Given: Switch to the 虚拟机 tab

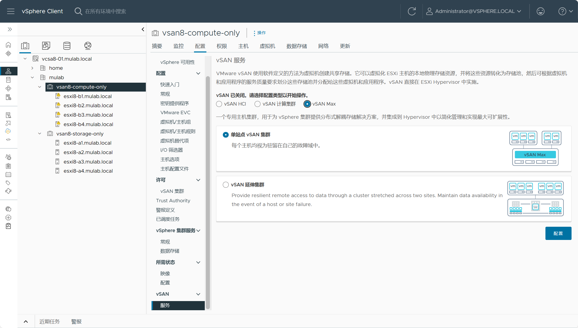Looking at the screenshot, I should pyautogui.click(x=267, y=46).
